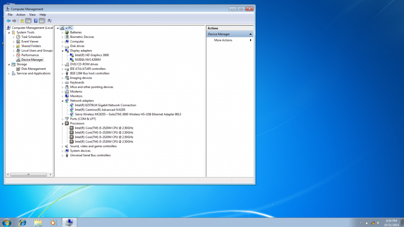Select Intel(R) HD Graphics 3000 adapter
Viewport: 404px width, 227px height.
click(92, 55)
